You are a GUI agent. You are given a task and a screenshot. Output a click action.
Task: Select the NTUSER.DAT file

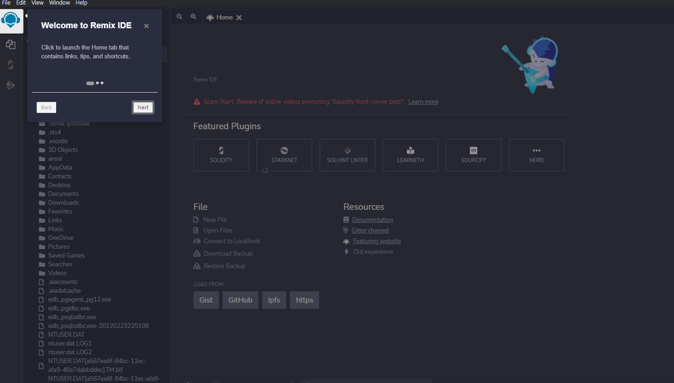click(x=66, y=335)
